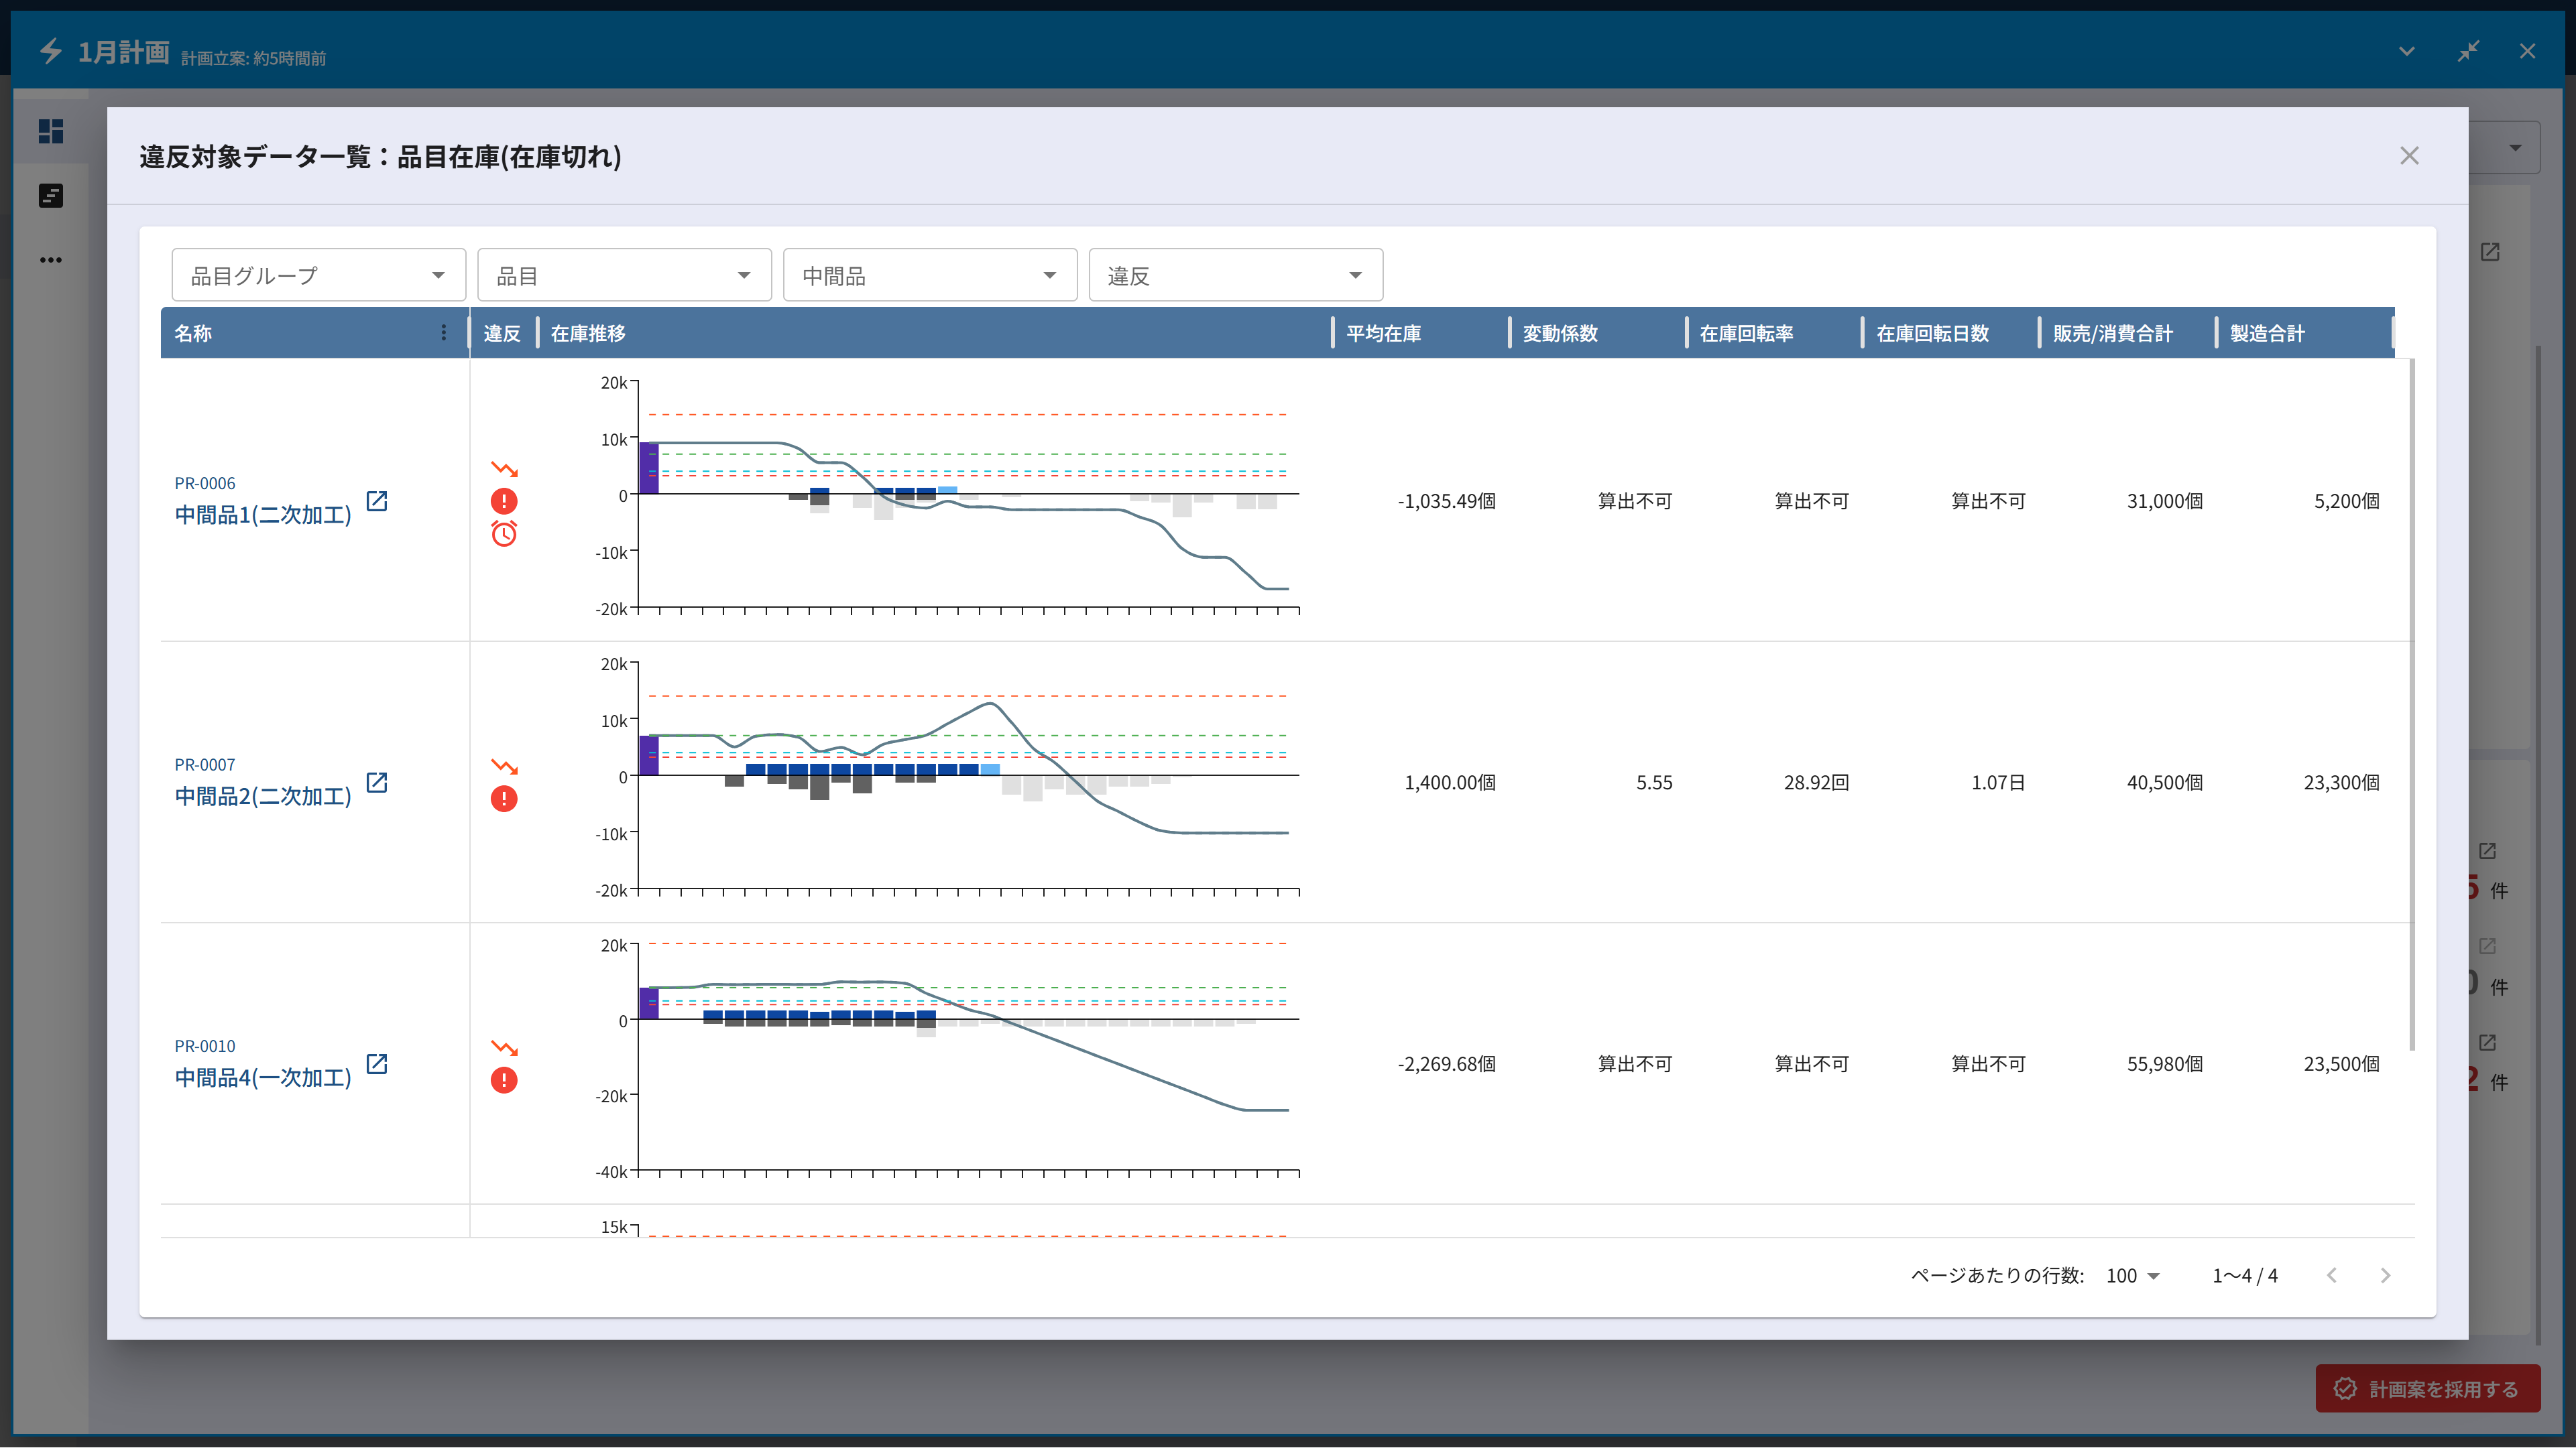
Task: Open external link icon next to 中間品2(二次加工)
Action: 377,783
